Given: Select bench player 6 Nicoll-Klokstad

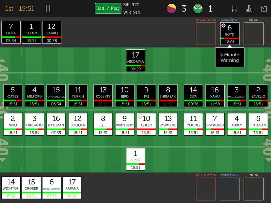Looking at the screenshot, I should [52, 188].
